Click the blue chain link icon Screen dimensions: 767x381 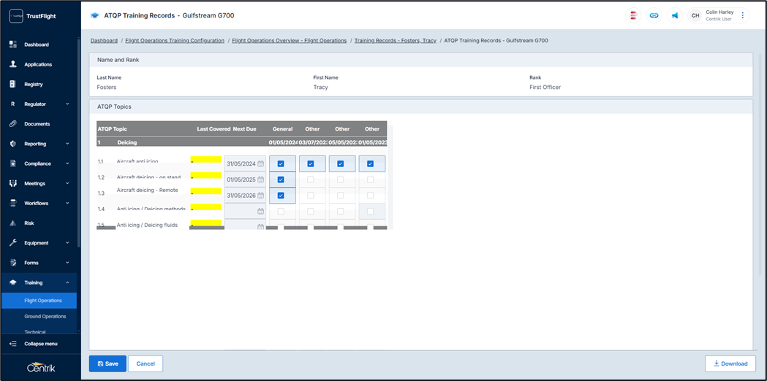(x=654, y=15)
